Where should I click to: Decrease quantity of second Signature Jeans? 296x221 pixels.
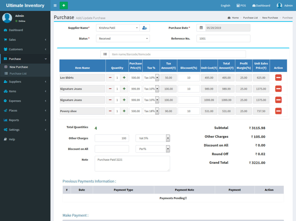(x=110, y=100)
